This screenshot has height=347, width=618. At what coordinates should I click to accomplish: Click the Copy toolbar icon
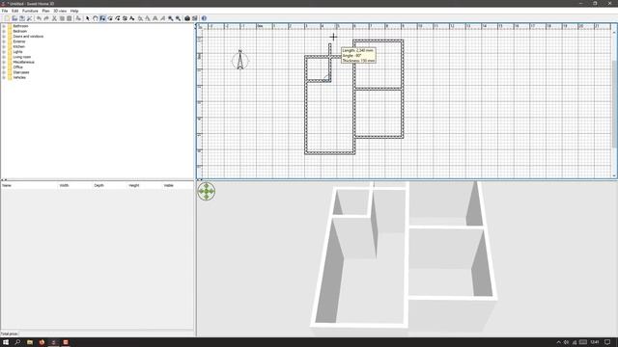point(62,18)
